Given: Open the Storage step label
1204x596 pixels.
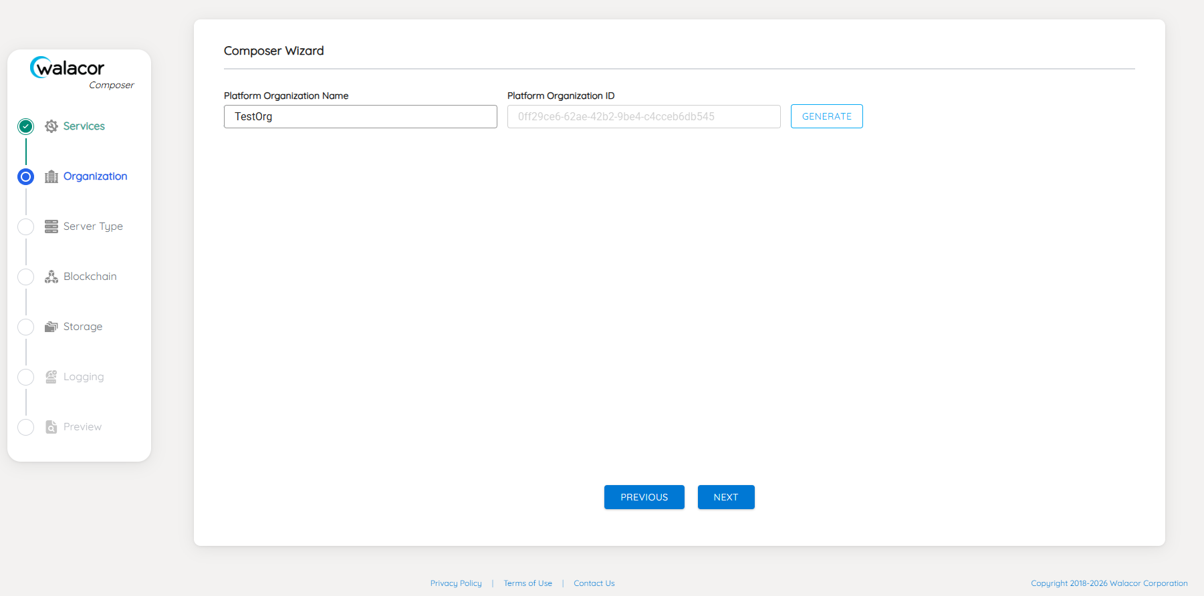Looking at the screenshot, I should pos(83,327).
